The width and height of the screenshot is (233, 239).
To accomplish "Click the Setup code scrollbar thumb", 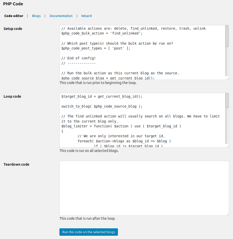I will tap(227, 36).
